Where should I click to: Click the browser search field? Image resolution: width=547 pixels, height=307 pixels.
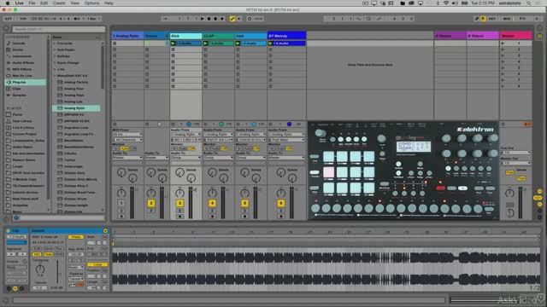coord(59,29)
